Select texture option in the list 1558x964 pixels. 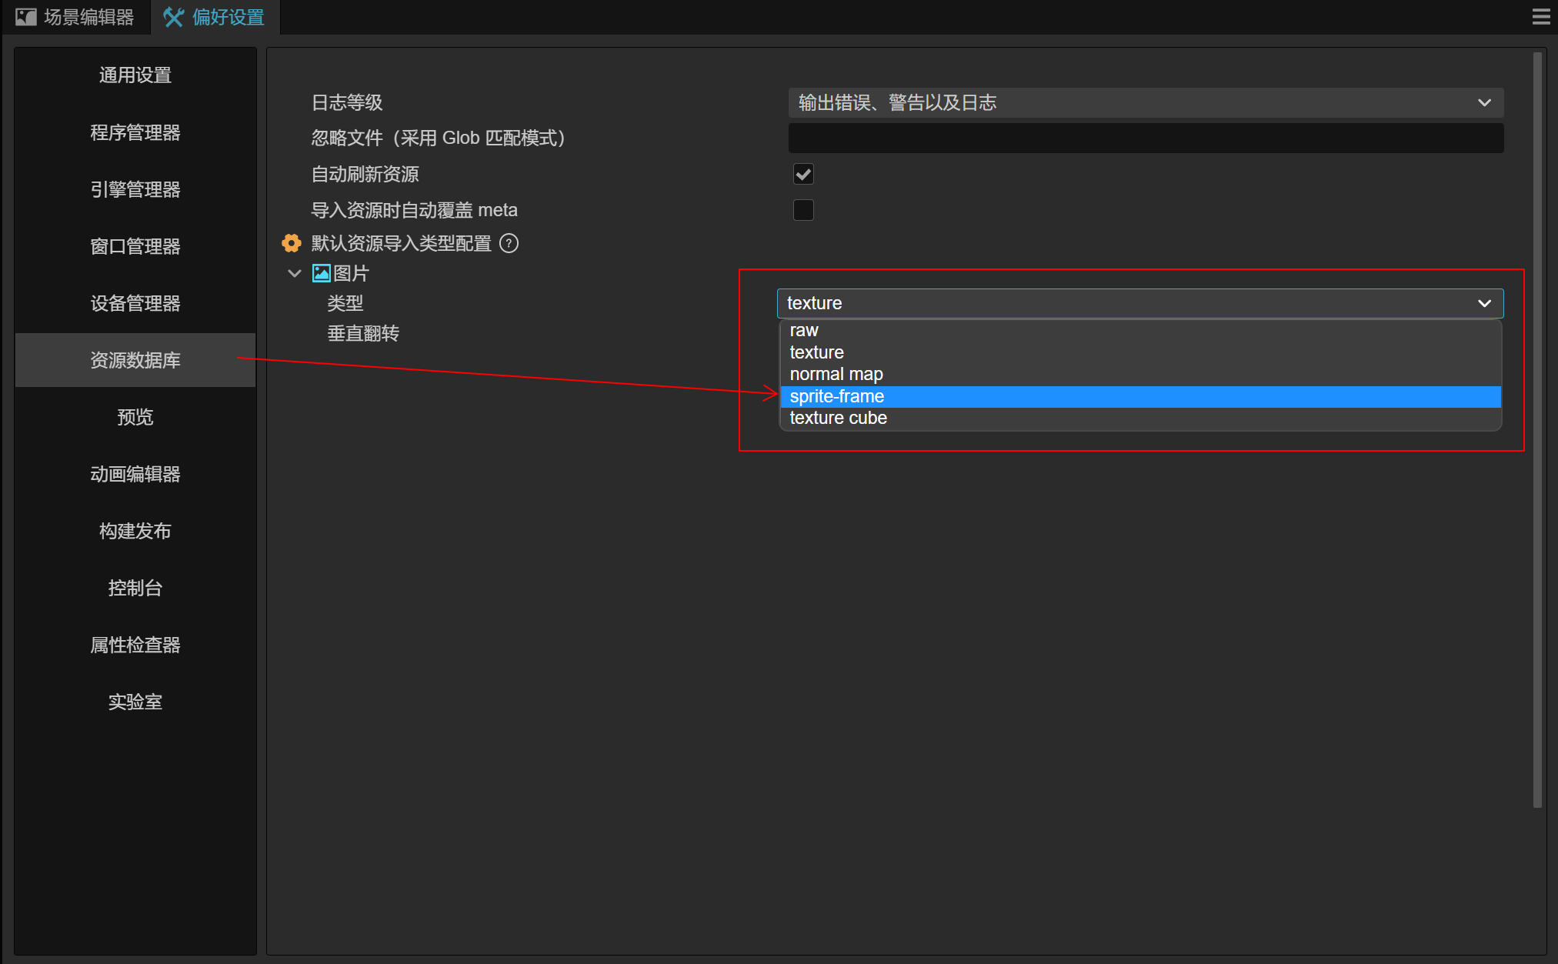pos(1140,352)
